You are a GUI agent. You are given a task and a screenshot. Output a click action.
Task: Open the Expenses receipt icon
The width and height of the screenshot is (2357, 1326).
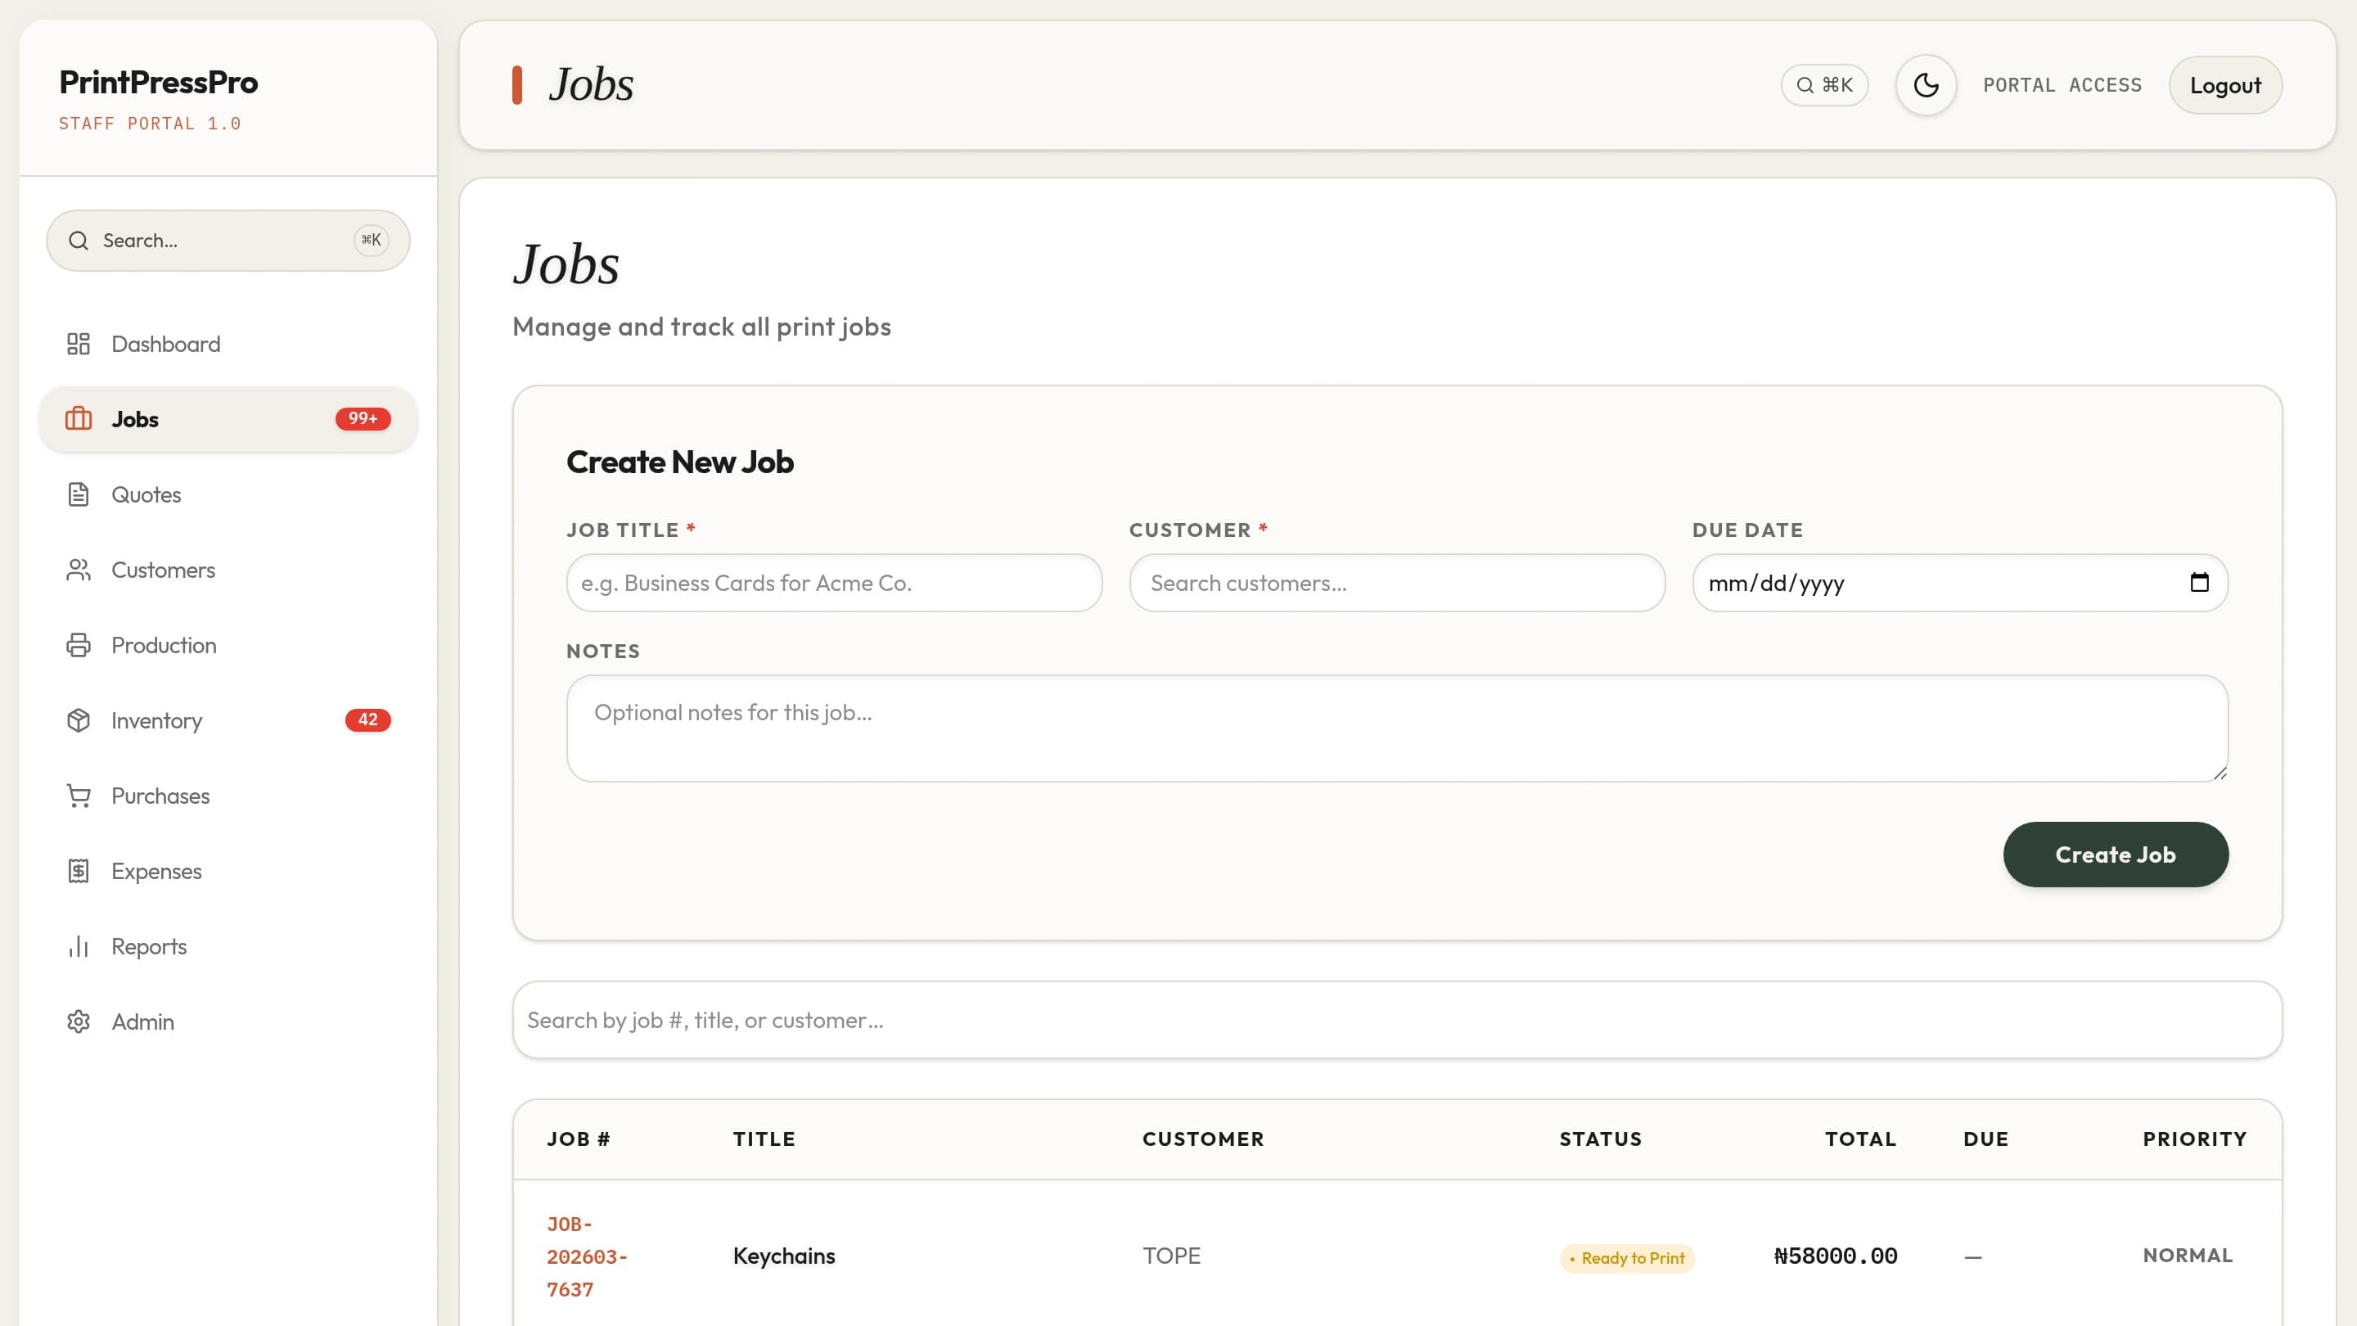pos(79,870)
